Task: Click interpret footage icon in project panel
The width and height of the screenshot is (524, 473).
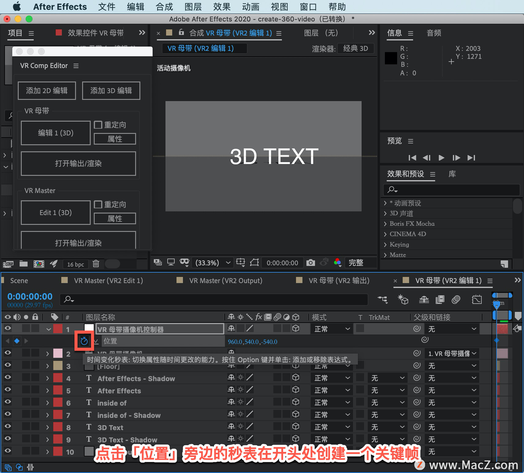Action: pyautogui.click(x=8, y=264)
